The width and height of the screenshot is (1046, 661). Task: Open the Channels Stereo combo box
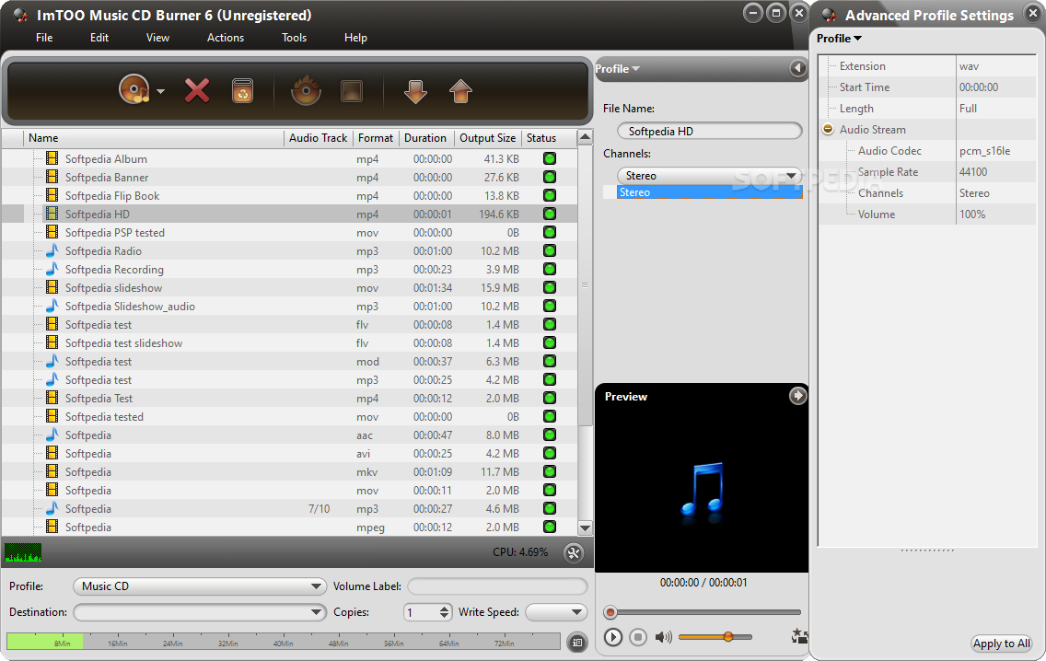709,176
